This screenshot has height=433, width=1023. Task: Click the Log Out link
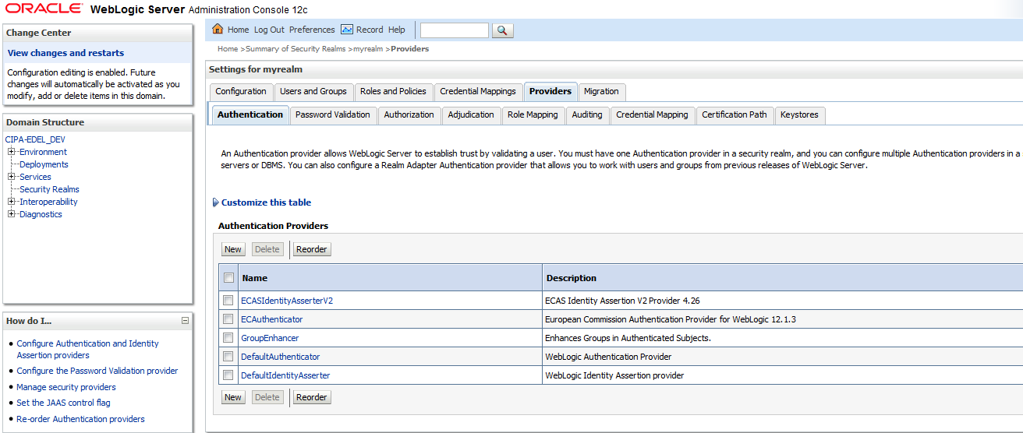pyautogui.click(x=269, y=30)
